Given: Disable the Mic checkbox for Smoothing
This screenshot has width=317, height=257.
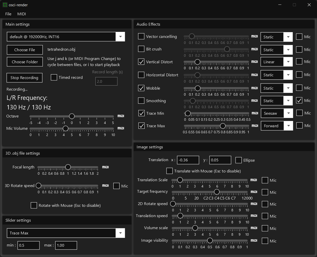Looking at the screenshot, I should point(299,100).
